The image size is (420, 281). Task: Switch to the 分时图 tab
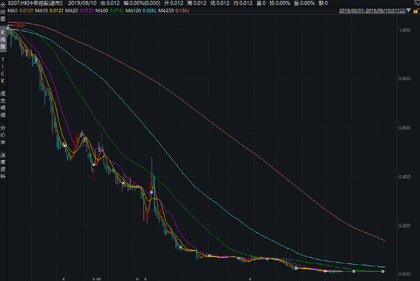3,12
